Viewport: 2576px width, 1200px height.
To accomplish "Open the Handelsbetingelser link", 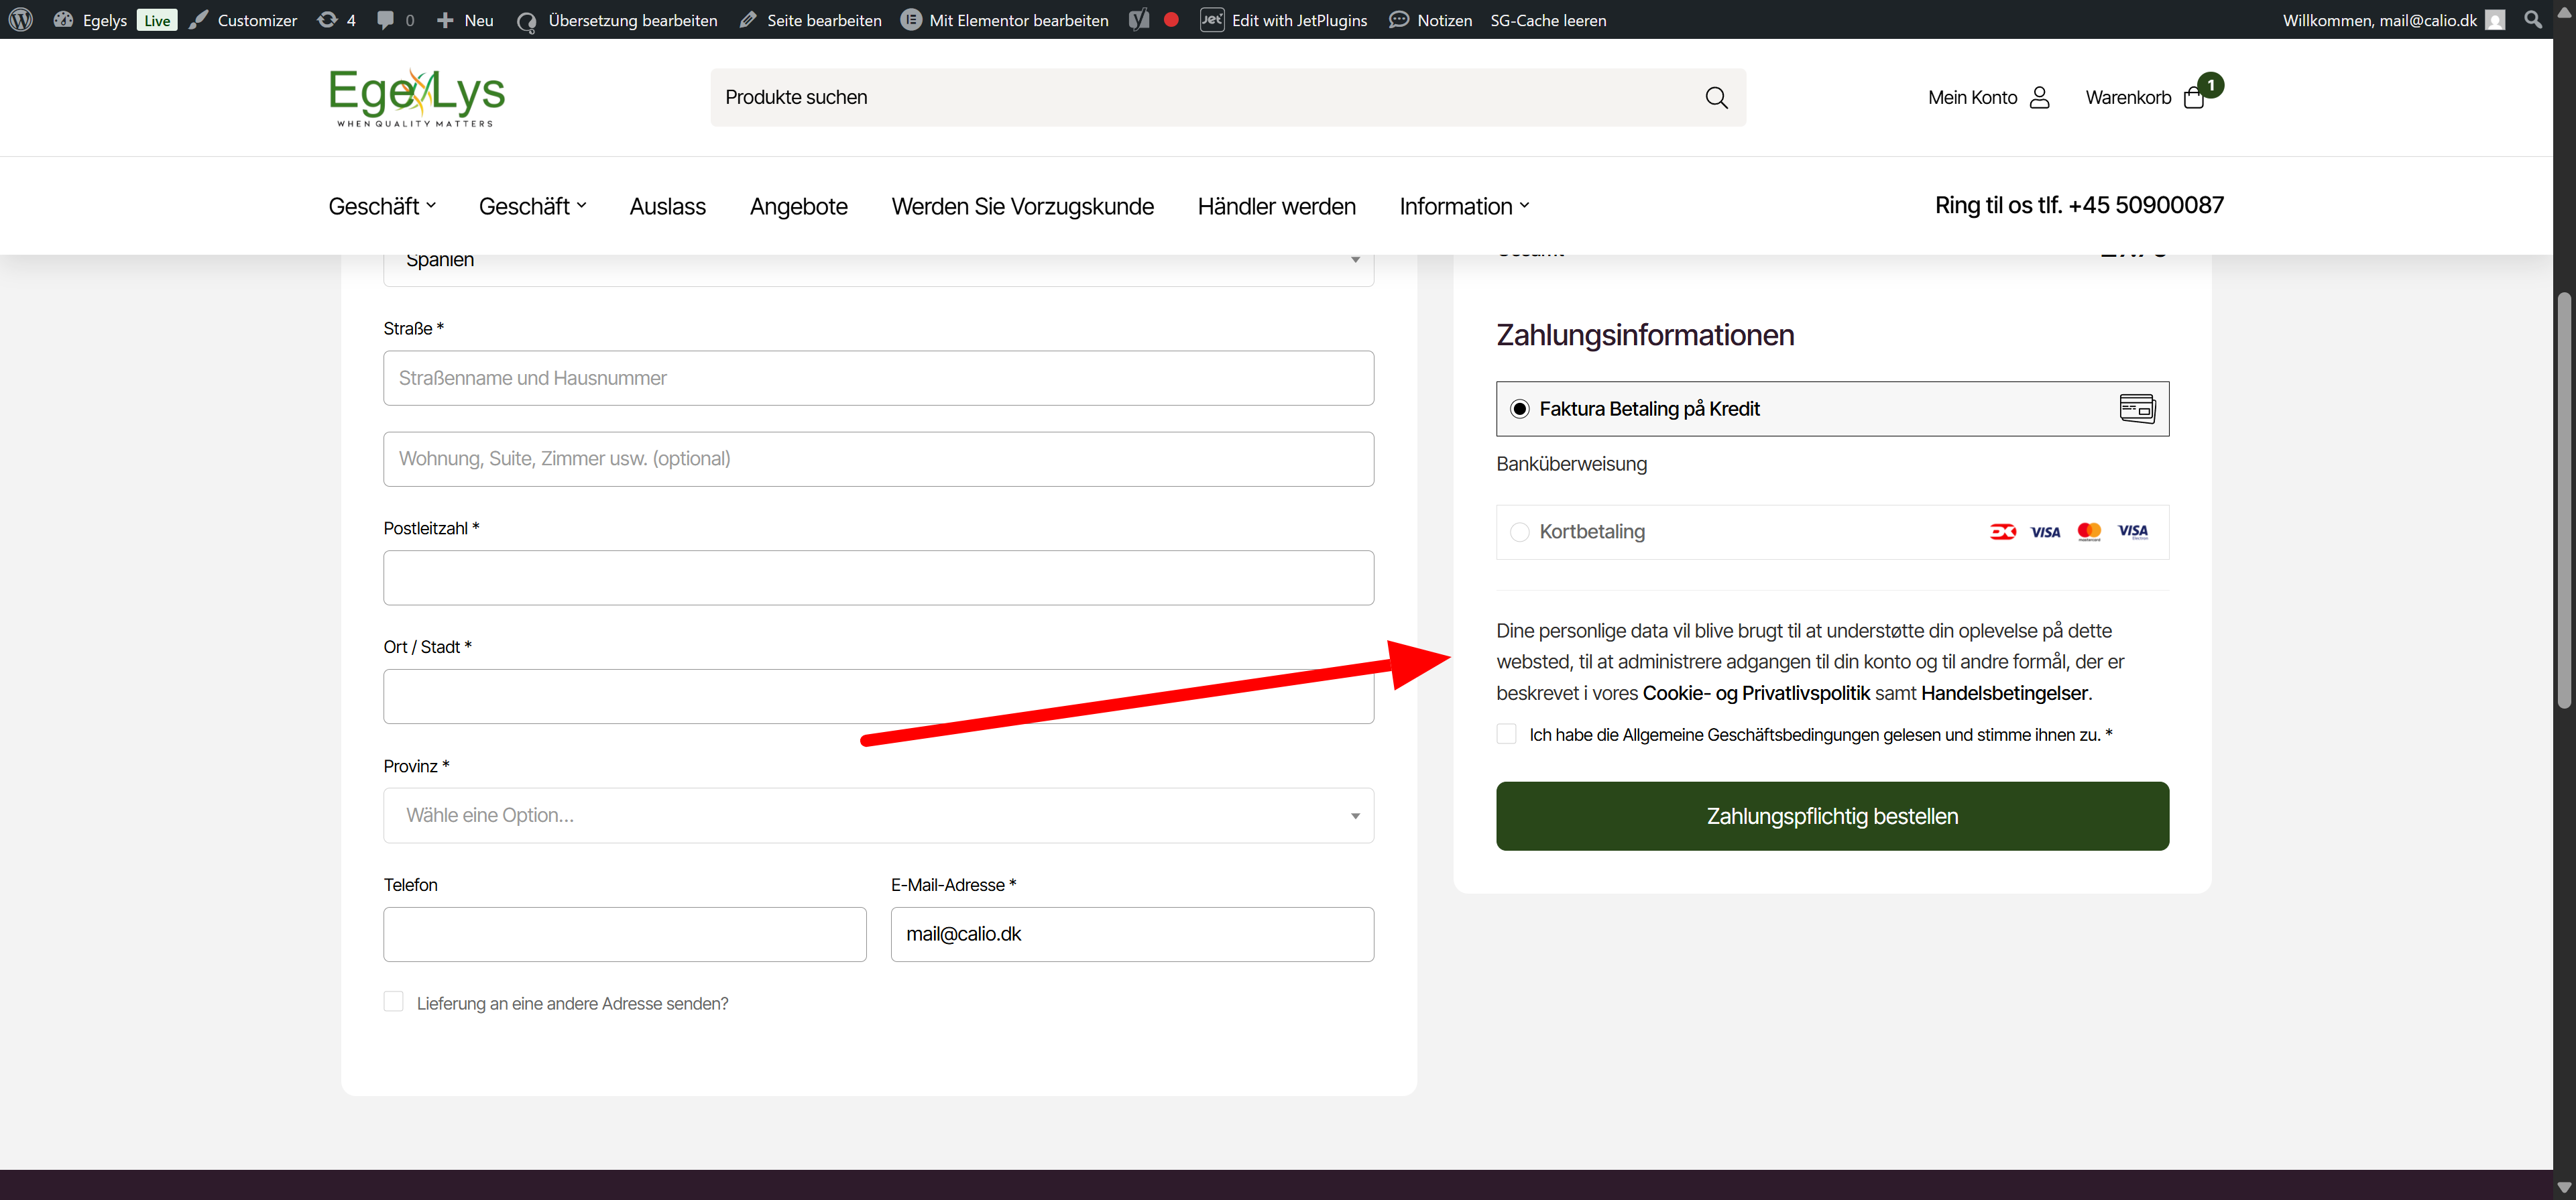I will click(x=2004, y=693).
